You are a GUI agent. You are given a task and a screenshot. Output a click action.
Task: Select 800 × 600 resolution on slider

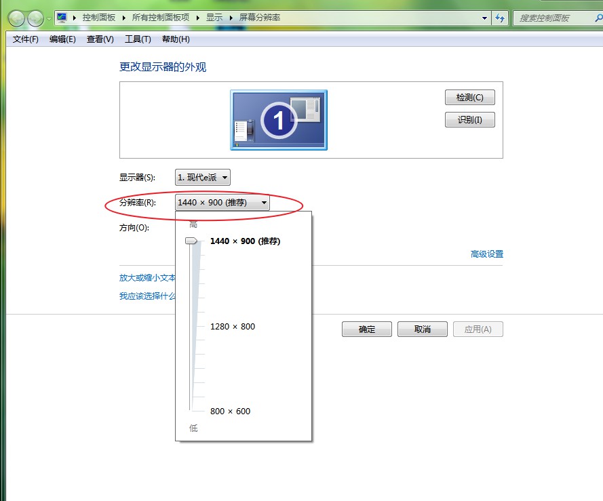coord(230,411)
